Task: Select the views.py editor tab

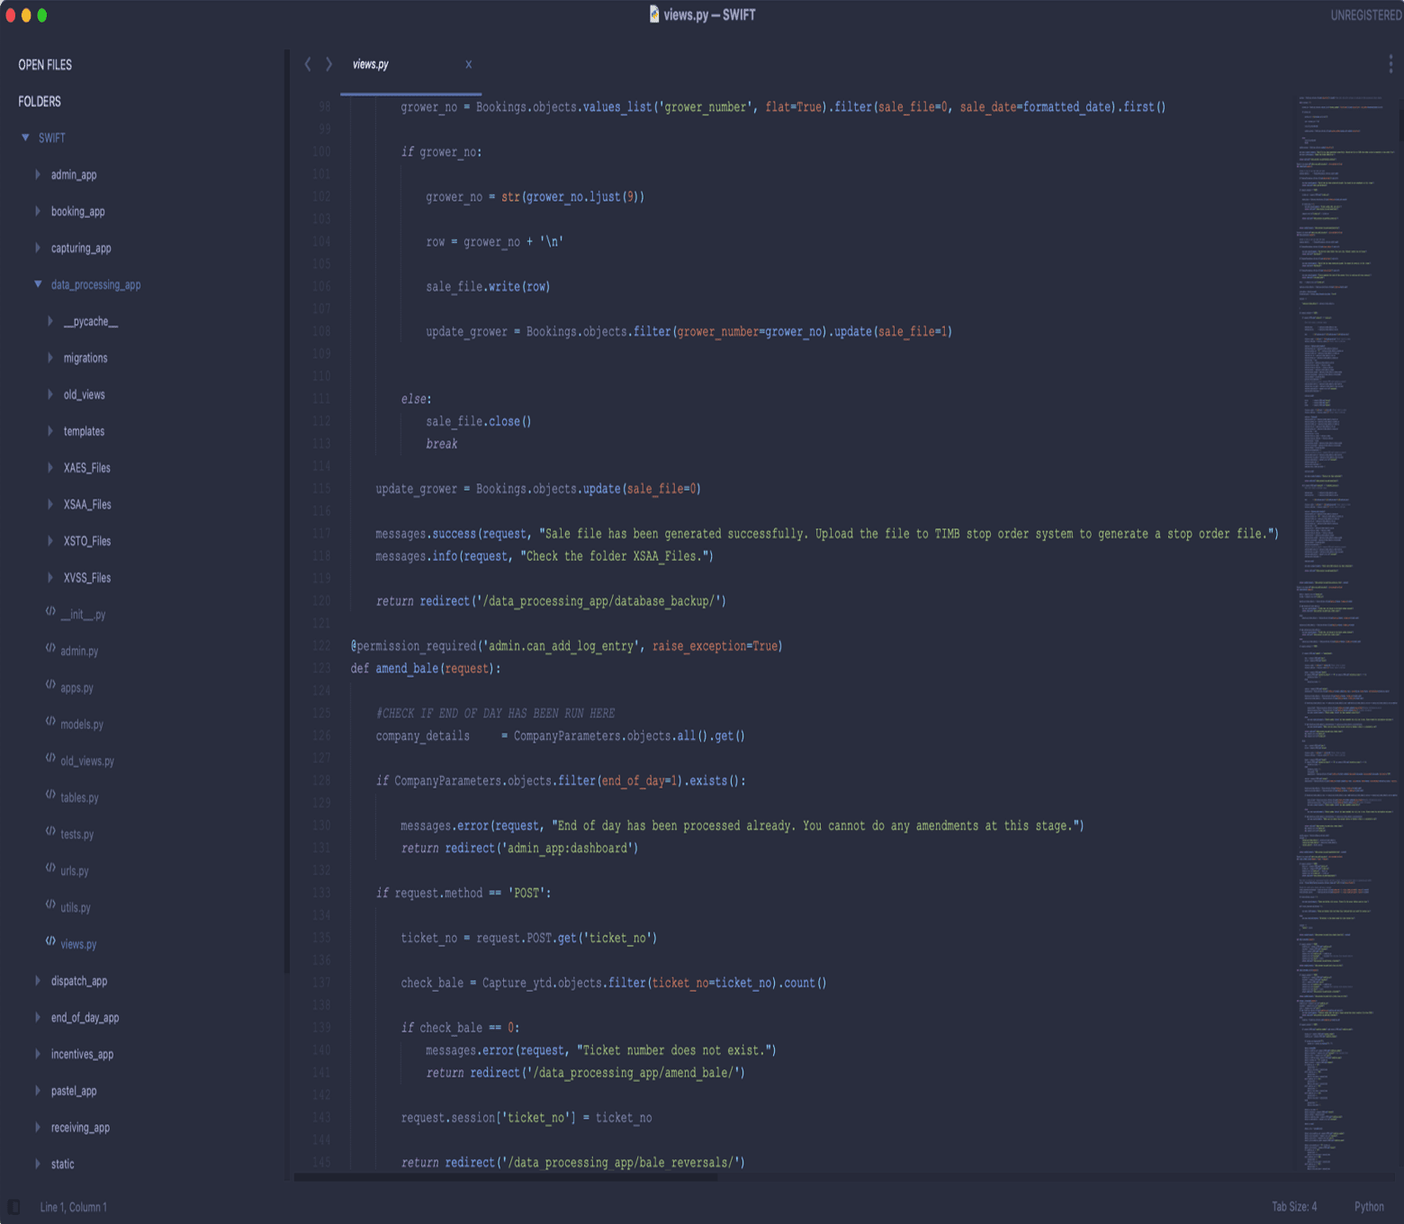Action: (371, 64)
